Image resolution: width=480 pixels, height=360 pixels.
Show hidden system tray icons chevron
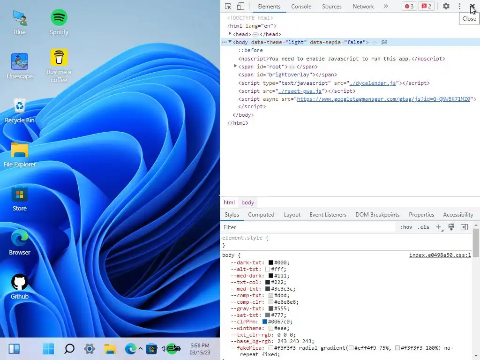[x=141, y=349]
